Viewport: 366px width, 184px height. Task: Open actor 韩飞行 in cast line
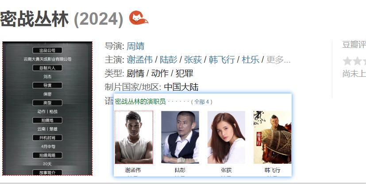222,60
